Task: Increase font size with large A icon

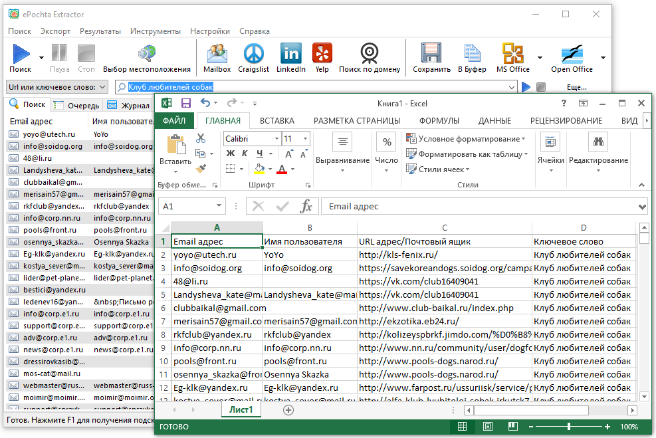Action: [289, 154]
